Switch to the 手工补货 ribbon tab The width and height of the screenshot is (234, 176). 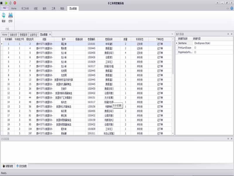tap(25, 9)
